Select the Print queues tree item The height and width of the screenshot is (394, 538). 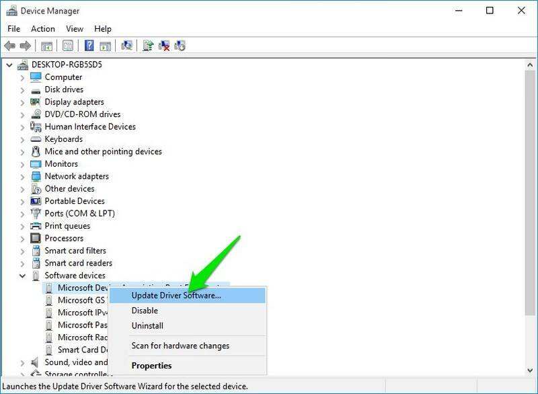point(67,226)
